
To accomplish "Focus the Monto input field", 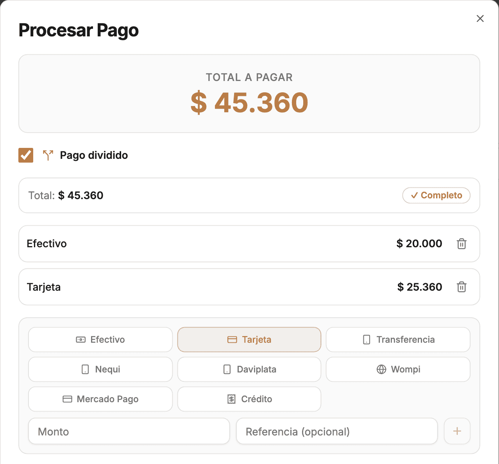I will click(x=129, y=431).
